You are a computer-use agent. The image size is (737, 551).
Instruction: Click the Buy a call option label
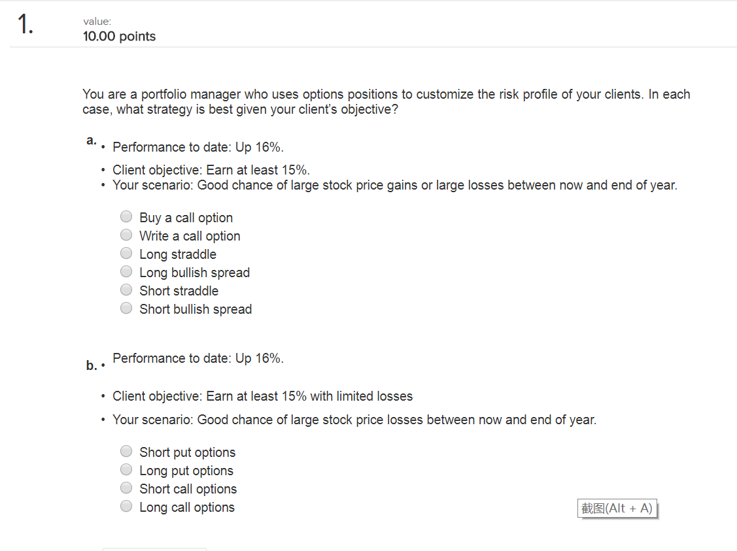point(186,218)
